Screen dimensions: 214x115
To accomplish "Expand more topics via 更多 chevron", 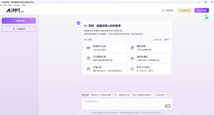I will tap(167, 40).
